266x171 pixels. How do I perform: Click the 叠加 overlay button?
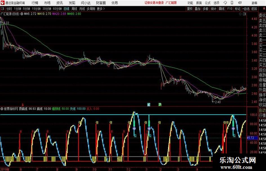pyautogui.click(x=198, y=9)
